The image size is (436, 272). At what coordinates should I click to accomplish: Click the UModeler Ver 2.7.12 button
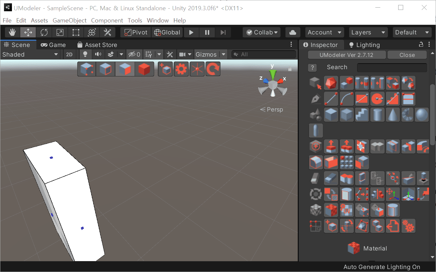(x=347, y=55)
